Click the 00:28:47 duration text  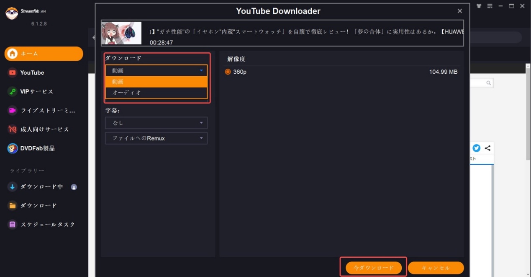coord(161,42)
